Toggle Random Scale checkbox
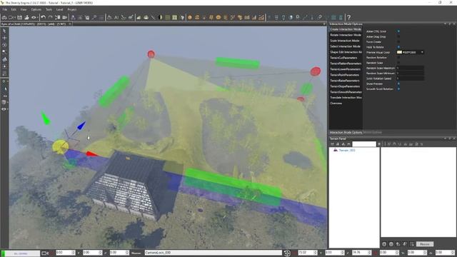457x257 pixels. 398,63
